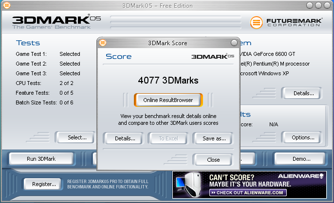
Task: Click the rightmost round button in main title bar
Action: click(327, 5)
